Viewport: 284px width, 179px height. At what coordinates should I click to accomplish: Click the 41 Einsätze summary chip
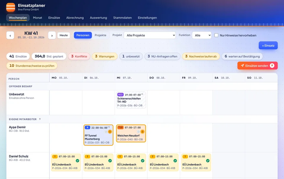point(18,56)
